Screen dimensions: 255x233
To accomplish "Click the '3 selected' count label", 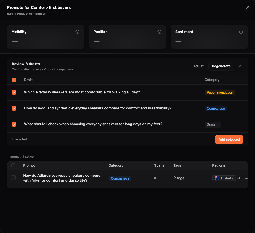I will tap(19, 139).
